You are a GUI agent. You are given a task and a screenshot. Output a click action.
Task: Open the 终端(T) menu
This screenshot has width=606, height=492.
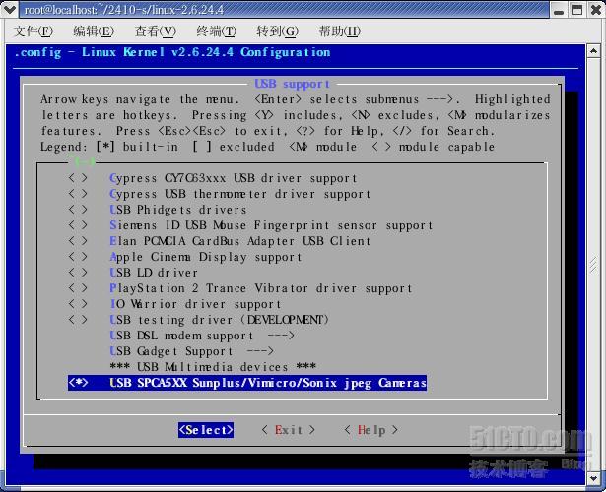(216, 31)
